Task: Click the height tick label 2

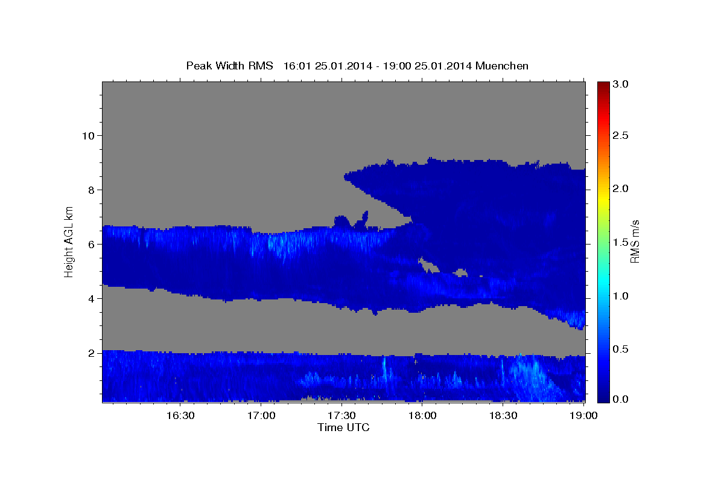Action: [91, 353]
